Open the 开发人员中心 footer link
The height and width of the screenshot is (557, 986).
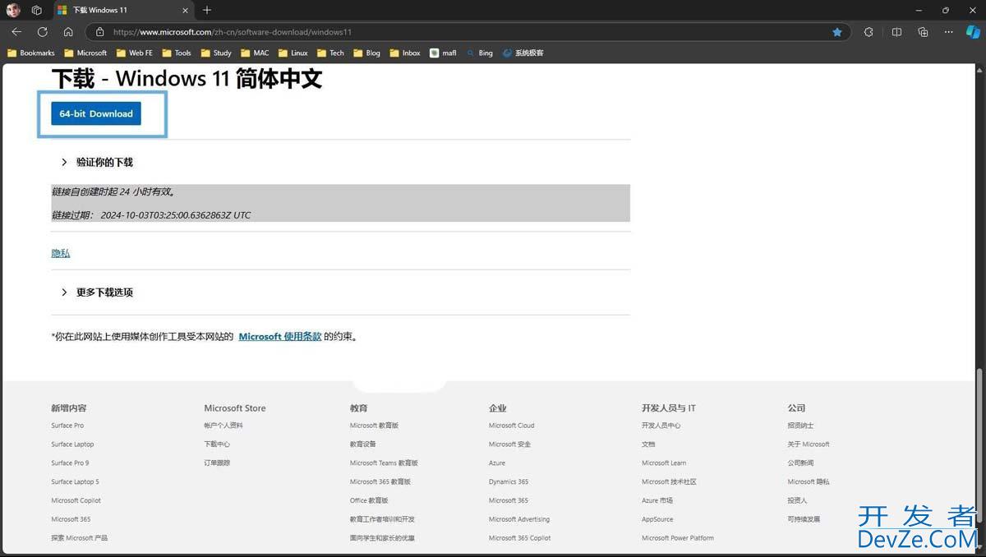point(661,426)
